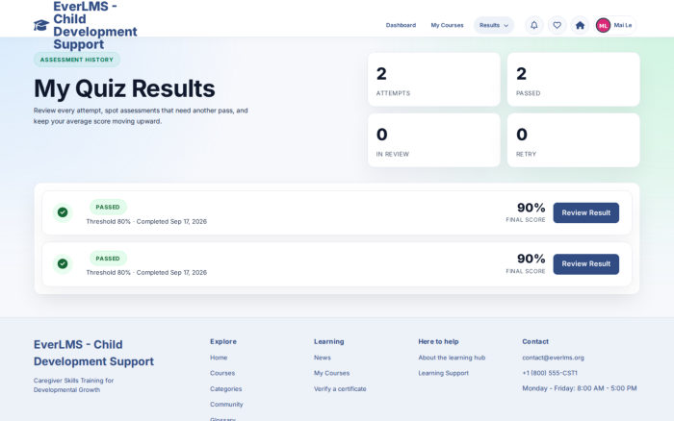
Task: Click the first row's PASSED badge
Action: tap(108, 207)
